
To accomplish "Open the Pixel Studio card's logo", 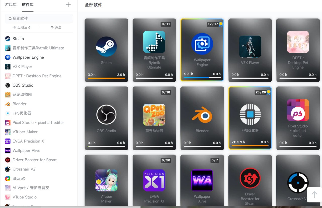I will point(298,110).
